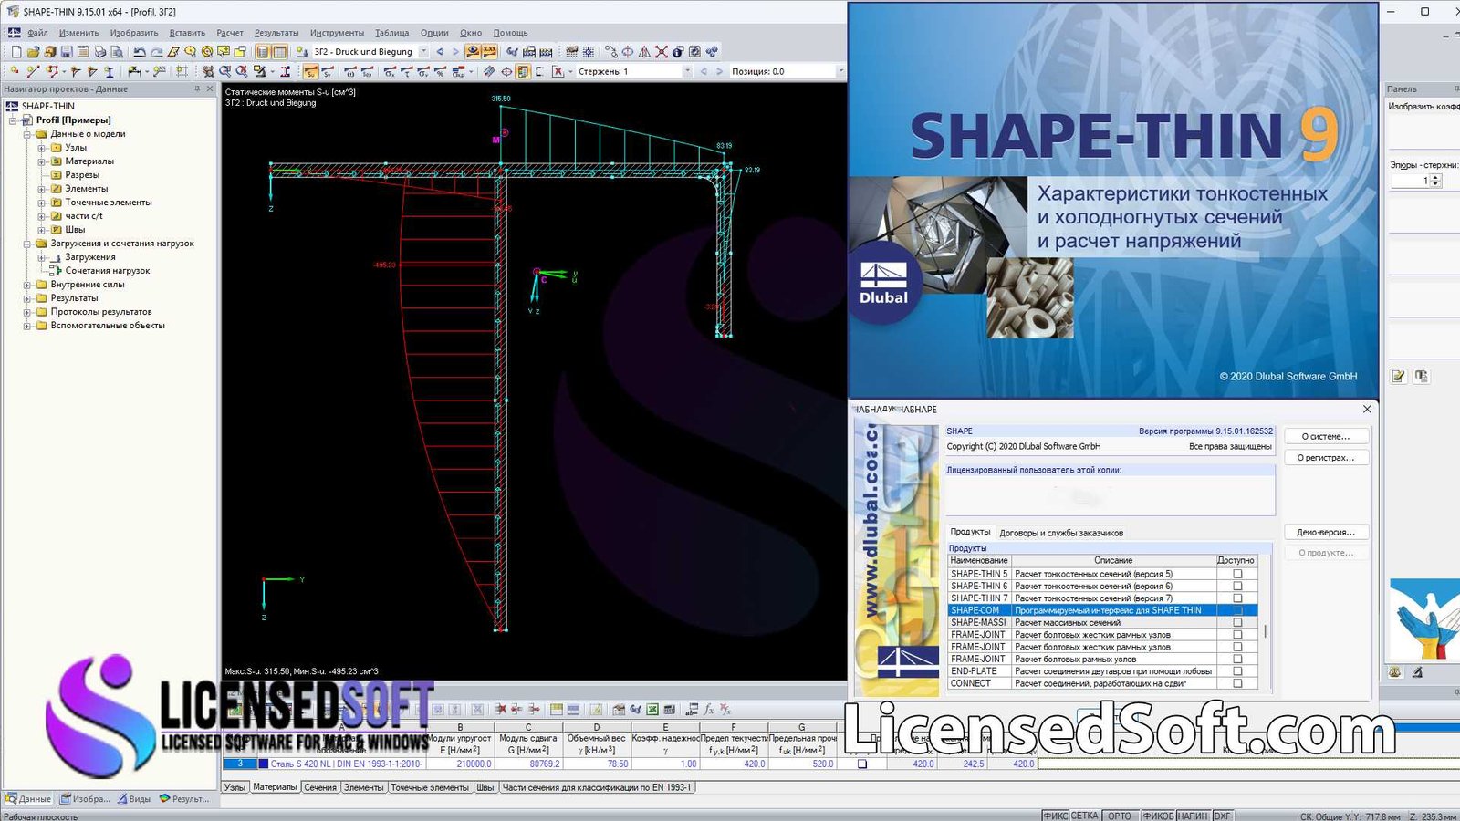Image resolution: width=1460 pixels, height=821 pixels.
Task: Open the Файл menu
Action: click(x=37, y=33)
